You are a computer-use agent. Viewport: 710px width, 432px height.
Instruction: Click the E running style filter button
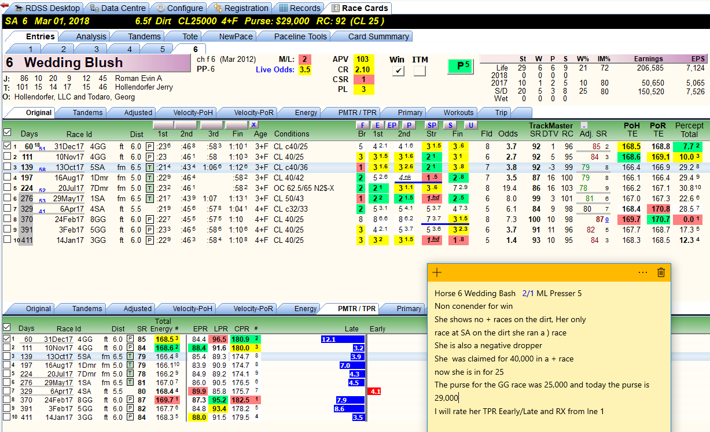(x=377, y=125)
